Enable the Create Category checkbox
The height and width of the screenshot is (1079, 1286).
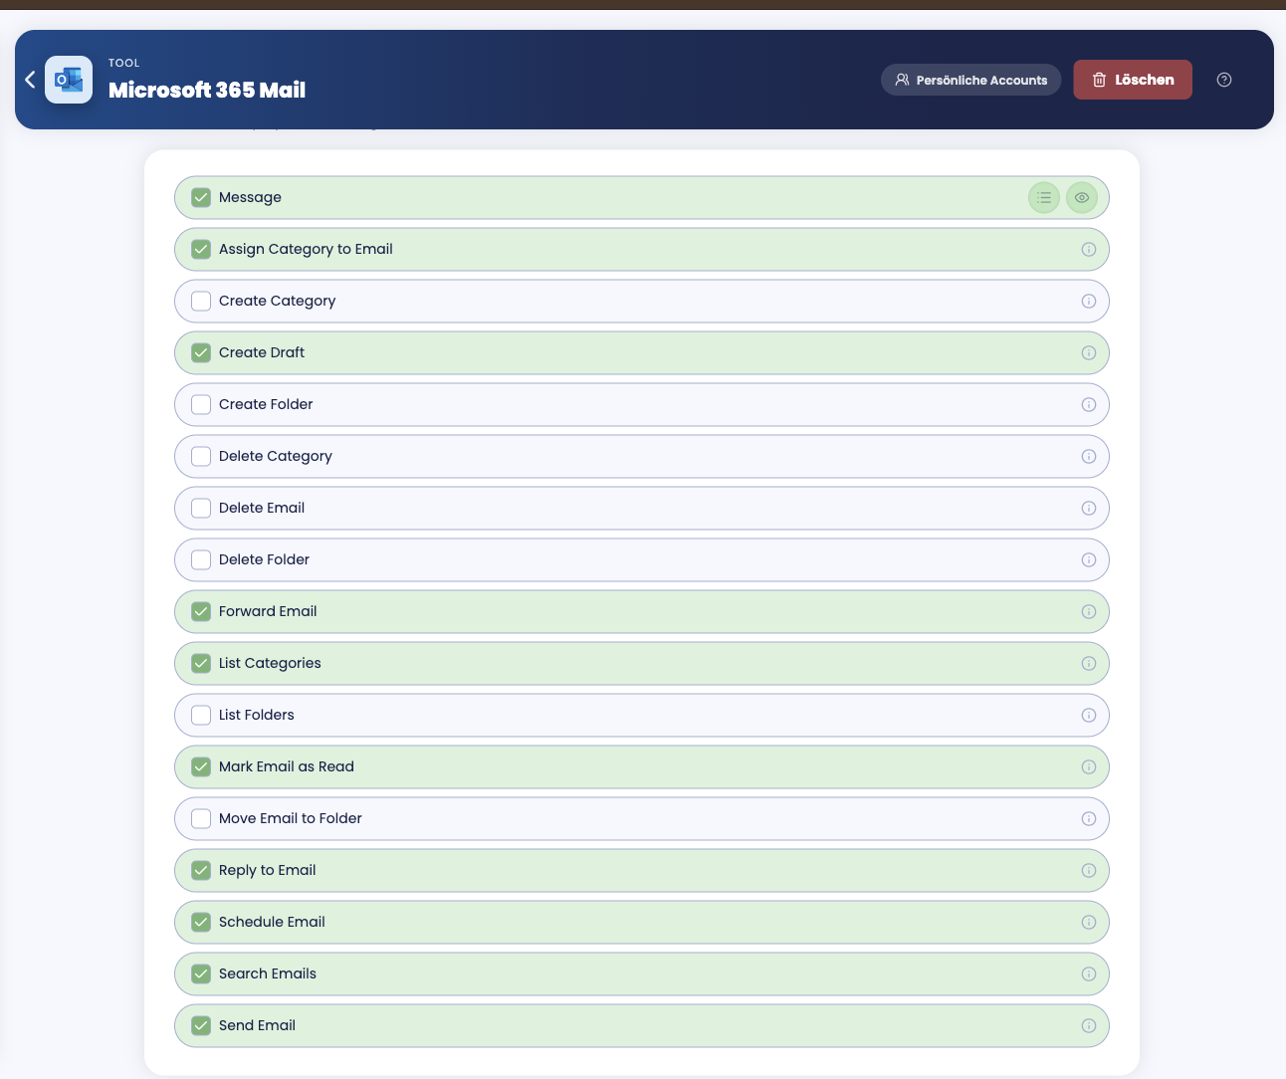[x=201, y=301]
